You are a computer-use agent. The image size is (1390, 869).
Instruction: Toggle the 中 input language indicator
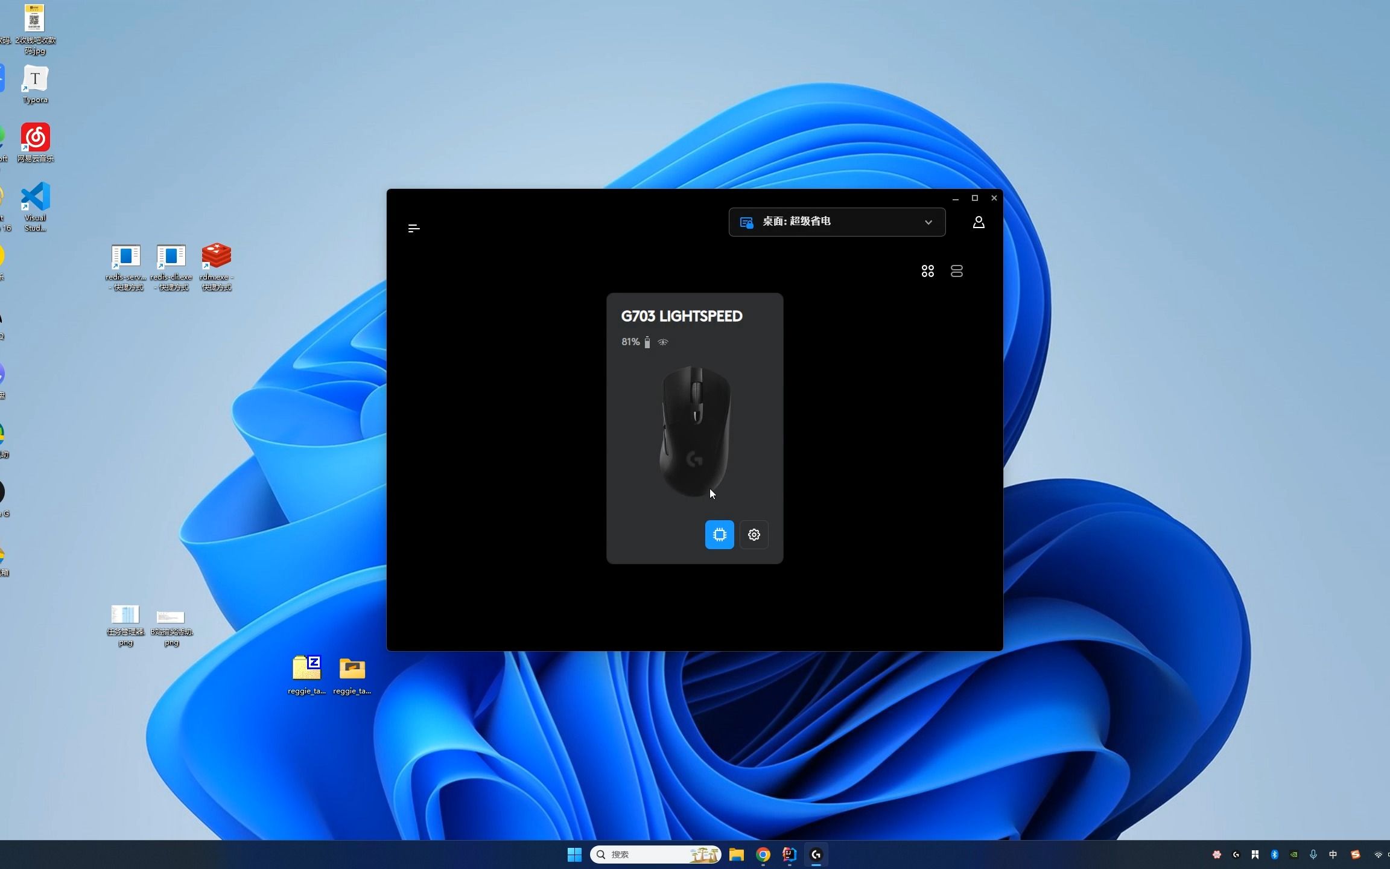1333,855
